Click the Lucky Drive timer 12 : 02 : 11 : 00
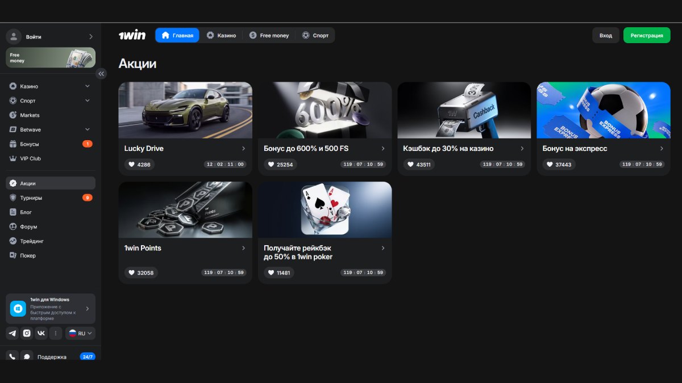 225,165
